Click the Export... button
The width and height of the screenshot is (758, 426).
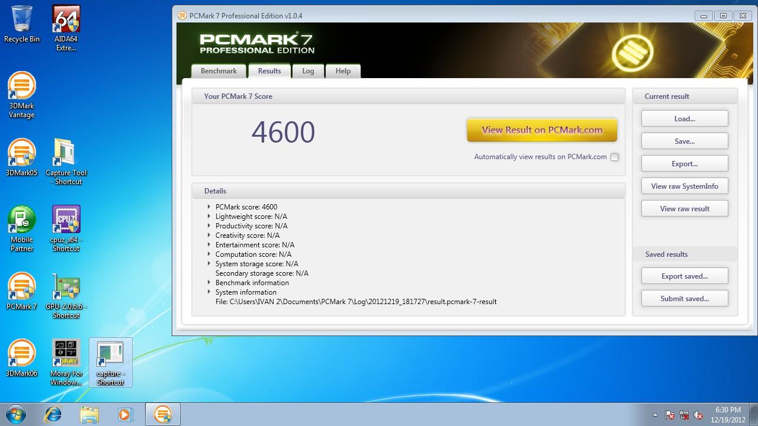(x=685, y=164)
